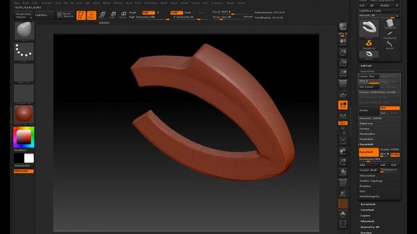Click the Actual size icon
The image size is (417, 234).
343,63
